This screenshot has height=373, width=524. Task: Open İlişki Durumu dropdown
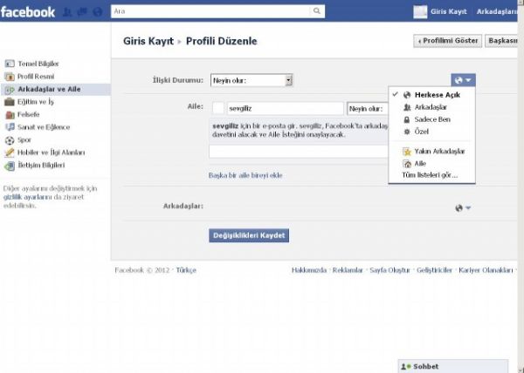point(252,80)
